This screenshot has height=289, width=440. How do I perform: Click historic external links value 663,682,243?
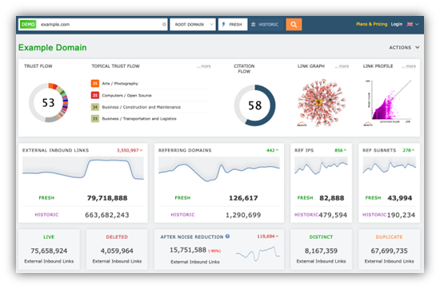pos(107,215)
